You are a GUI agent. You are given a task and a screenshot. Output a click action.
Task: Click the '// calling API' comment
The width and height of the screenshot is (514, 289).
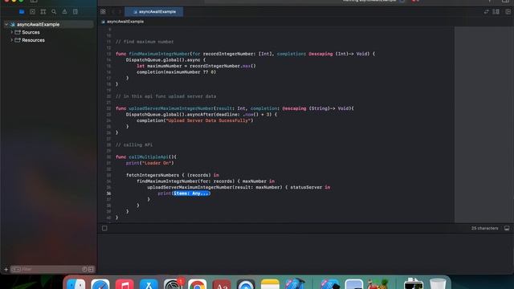pos(134,144)
